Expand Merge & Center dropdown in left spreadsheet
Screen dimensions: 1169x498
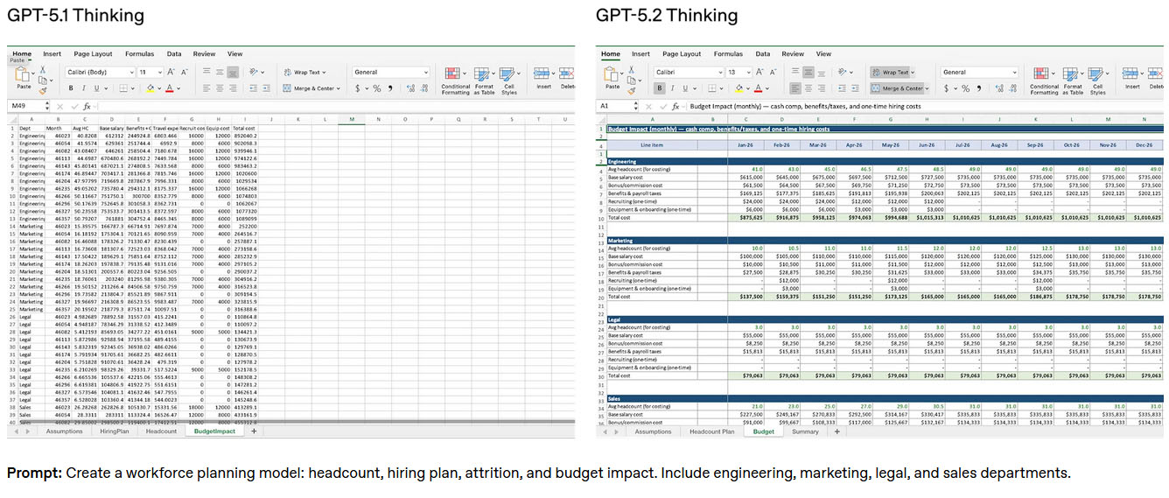point(339,88)
